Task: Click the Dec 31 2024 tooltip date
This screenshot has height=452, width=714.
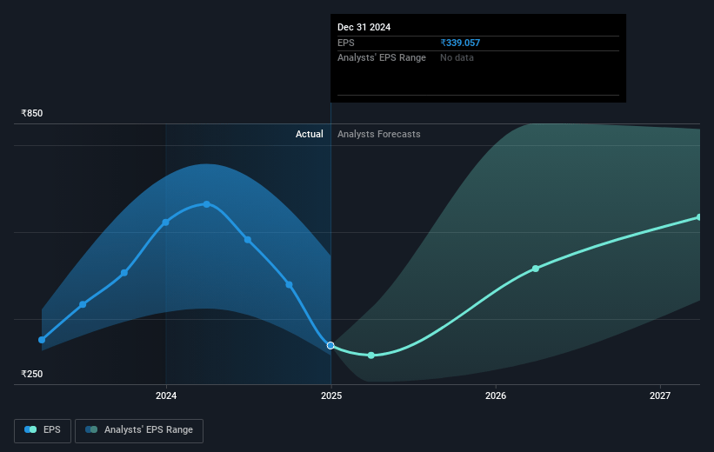Action: pos(364,27)
